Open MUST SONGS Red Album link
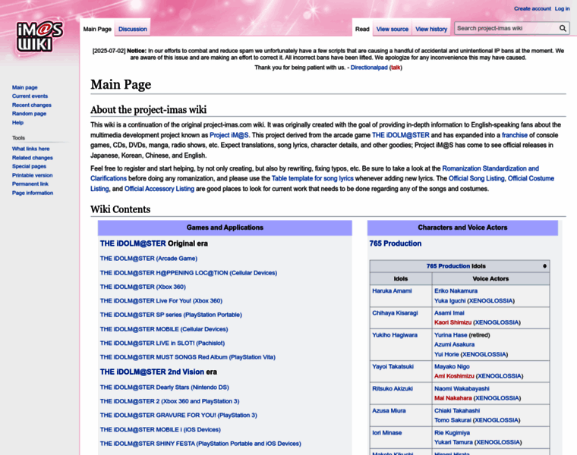 (188, 357)
